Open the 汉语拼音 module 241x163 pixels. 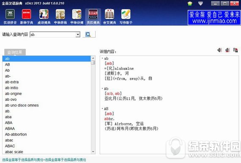pyautogui.click(x=10, y=17)
